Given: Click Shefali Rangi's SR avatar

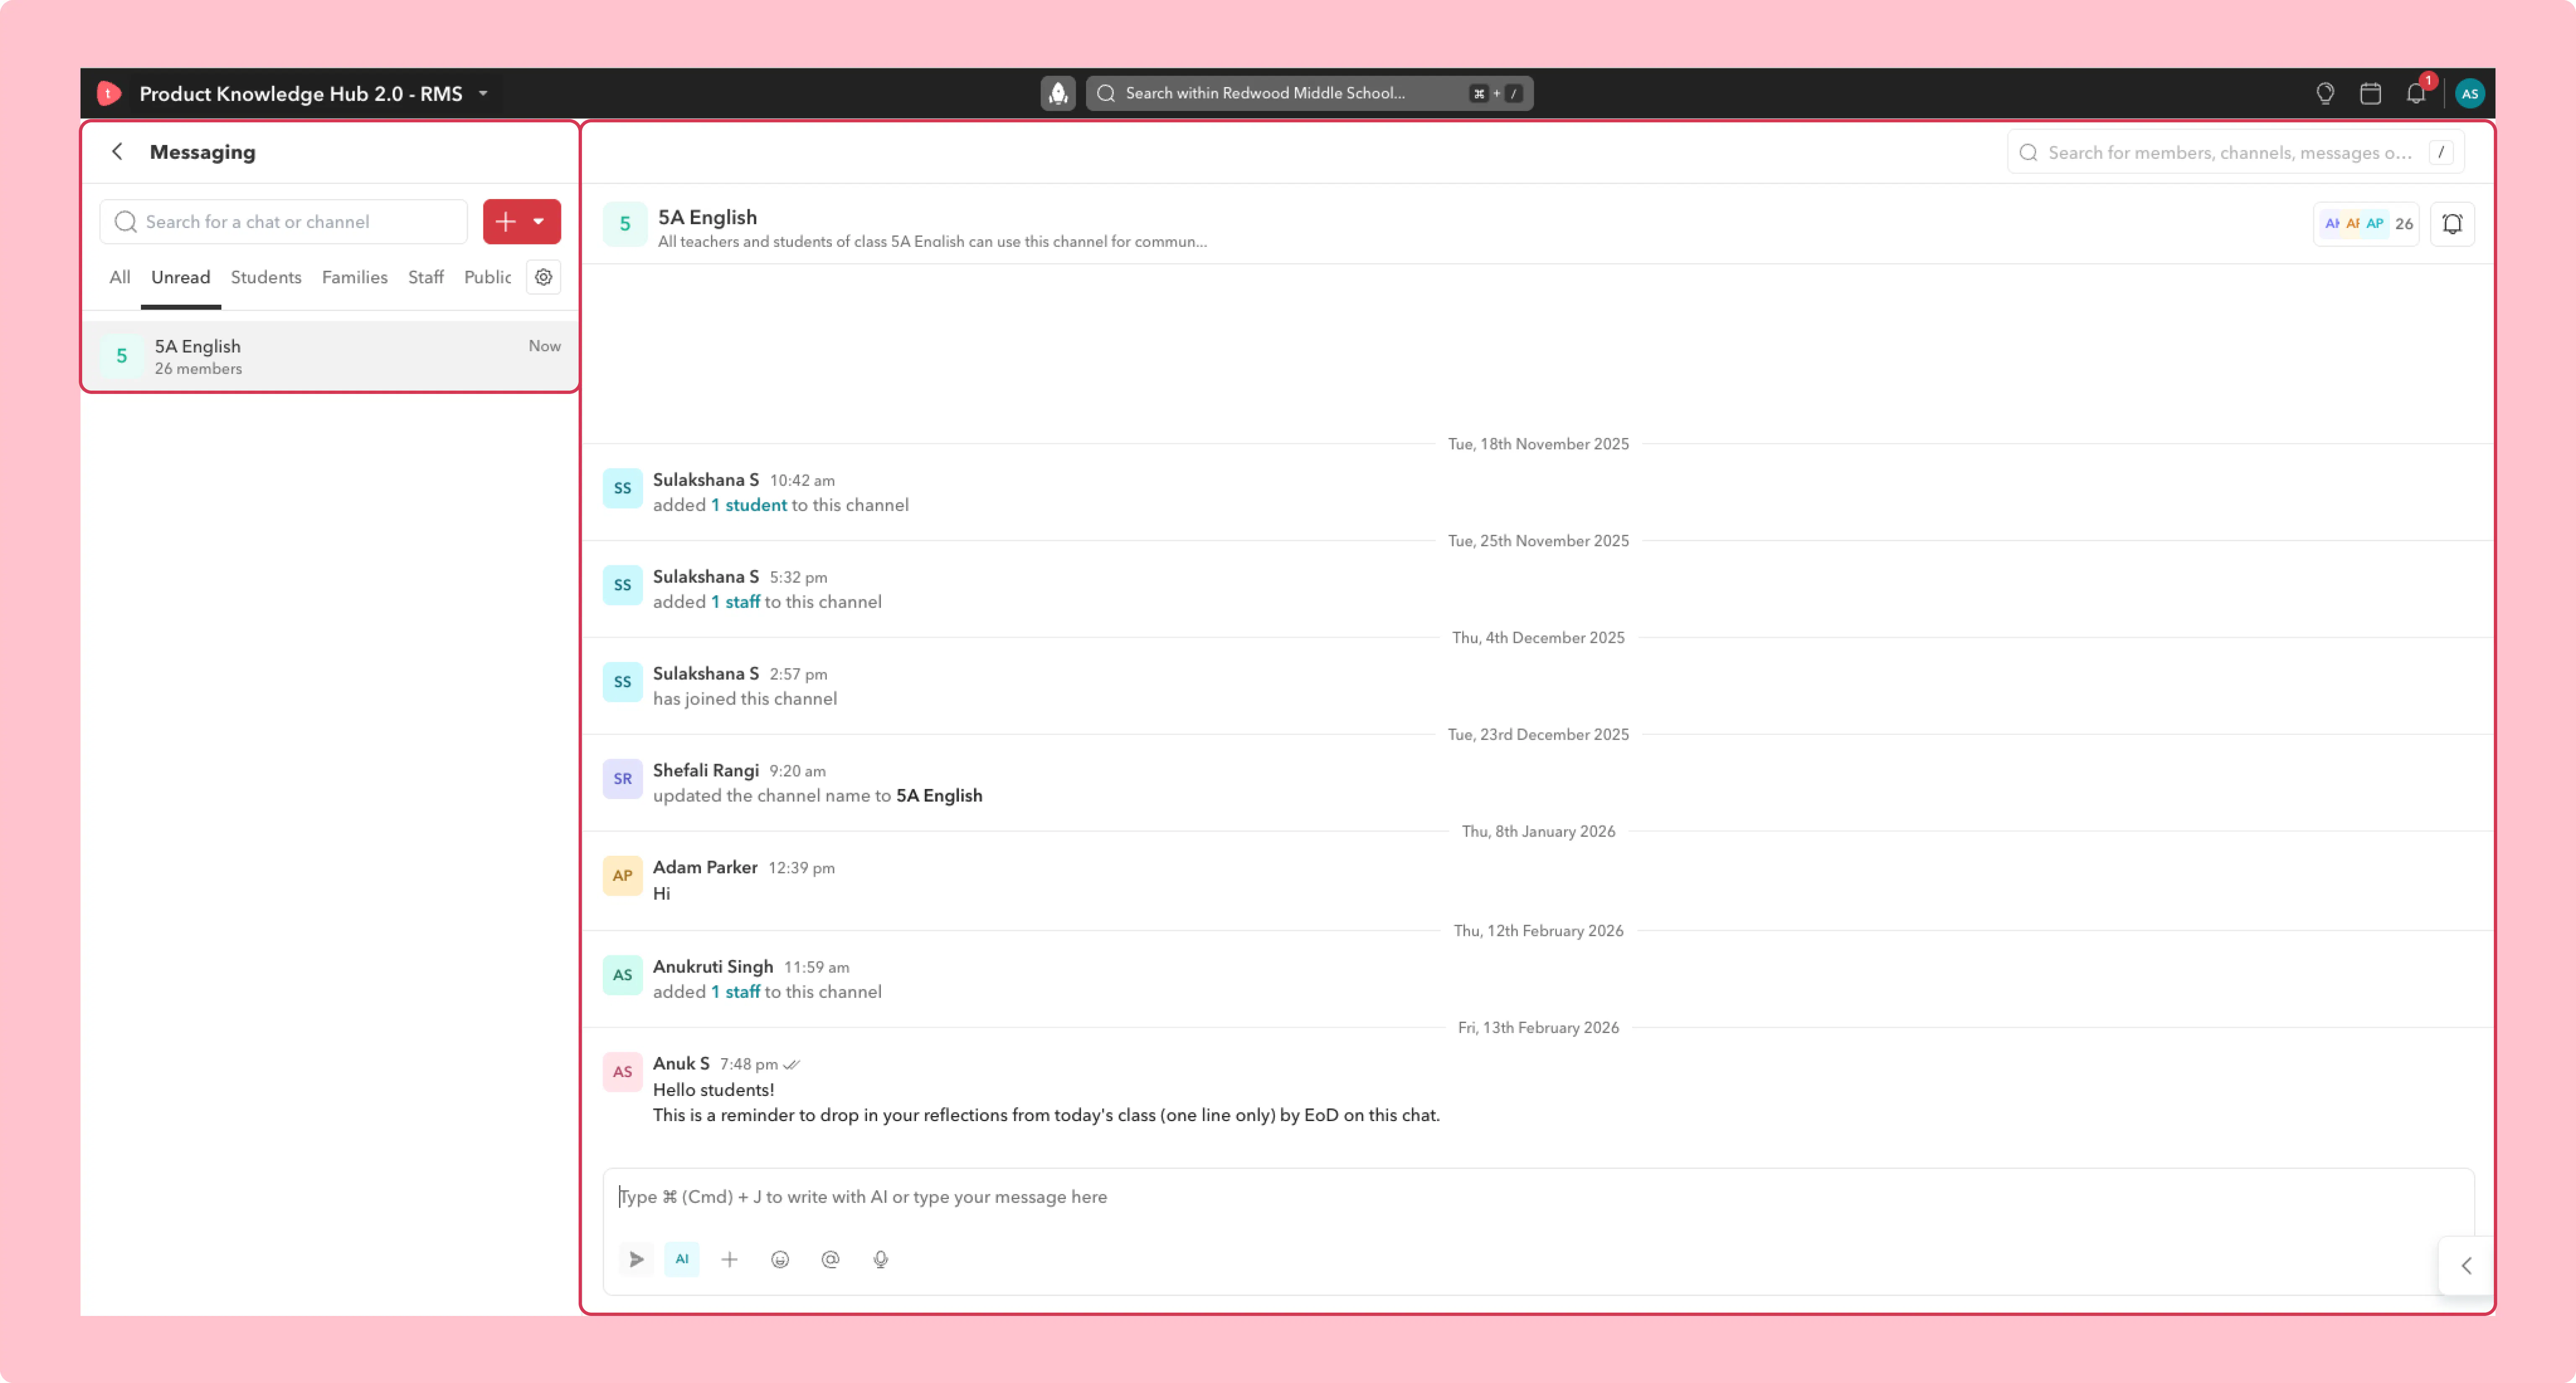Looking at the screenshot, I should pos(622,780).
